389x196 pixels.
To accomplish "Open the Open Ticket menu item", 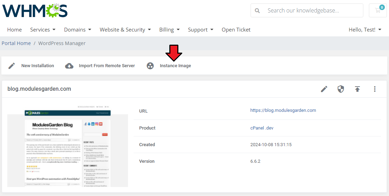I will pos(236,30).
